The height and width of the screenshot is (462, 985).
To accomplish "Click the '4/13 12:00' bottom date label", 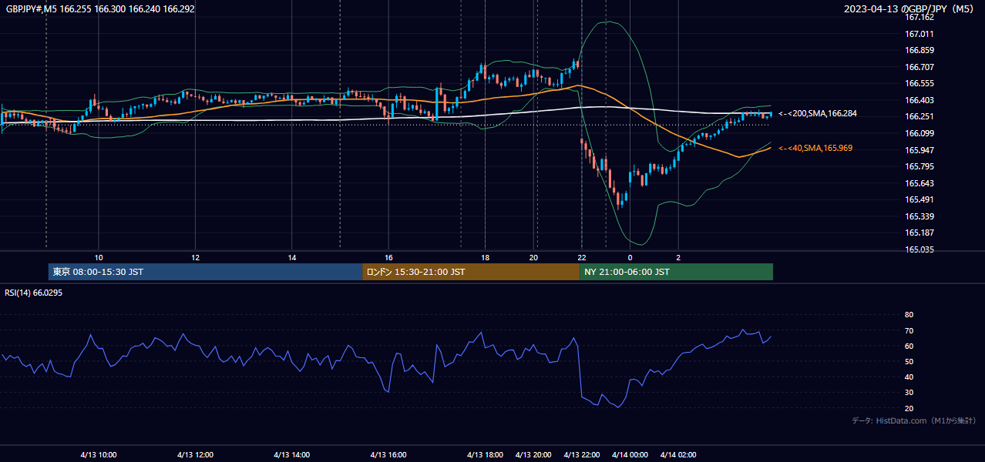I will click(x=195, y=454).
